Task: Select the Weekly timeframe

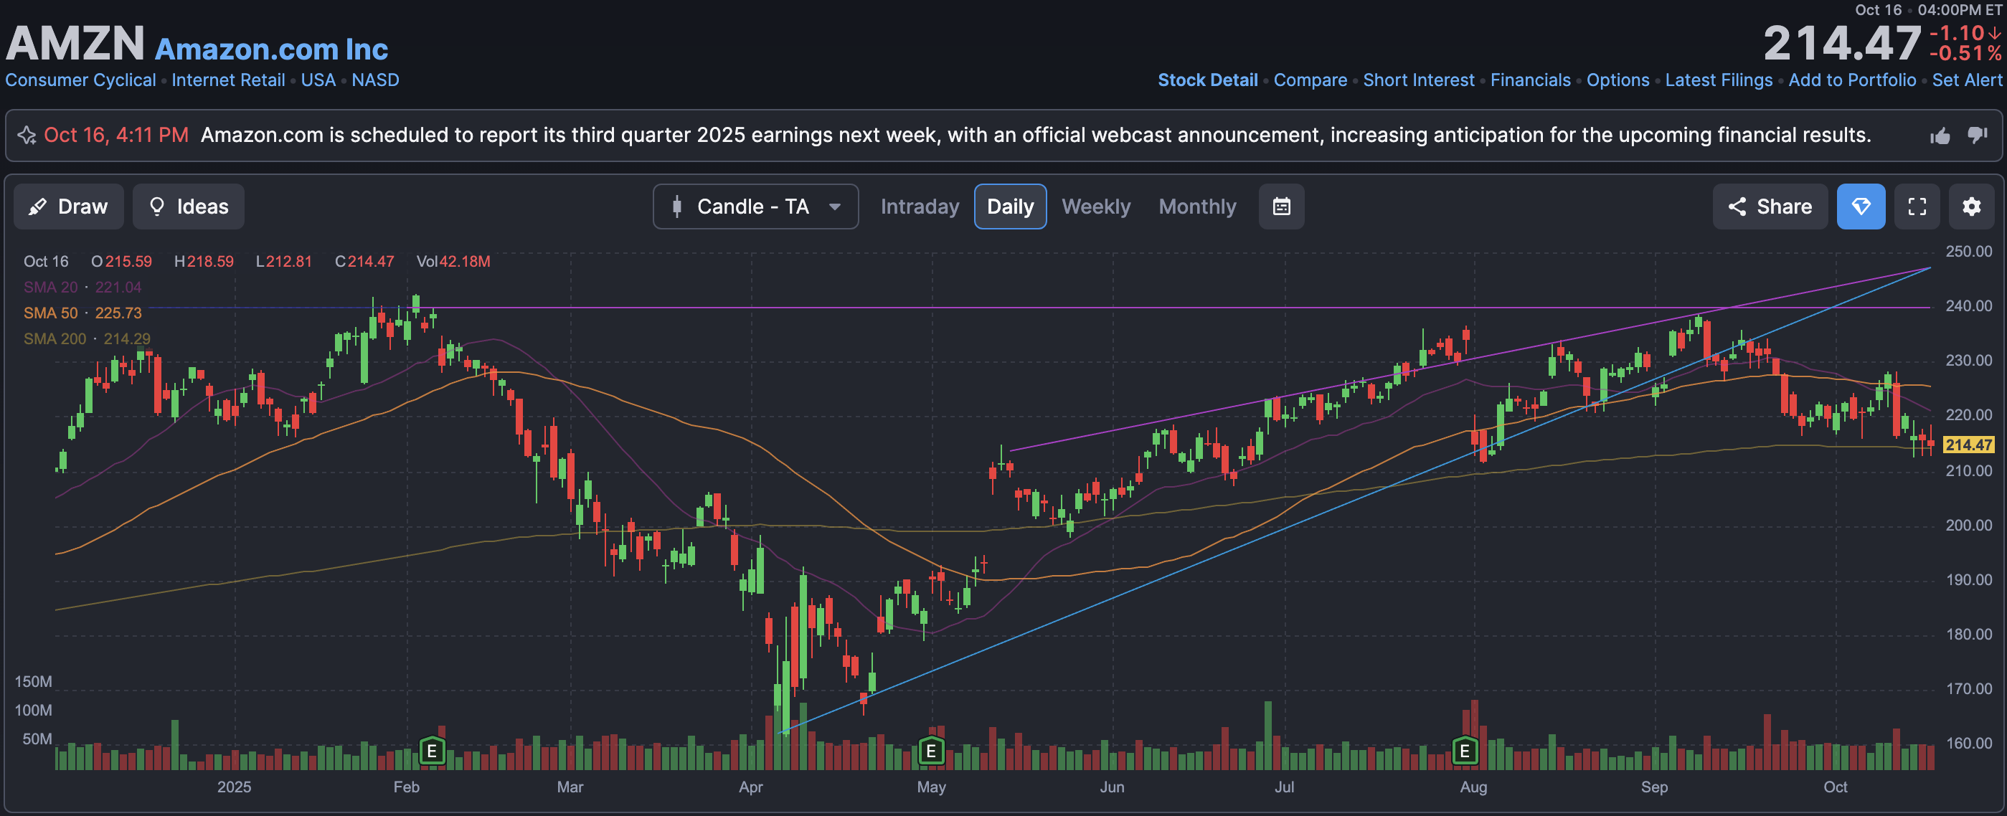Action: 1095,207
